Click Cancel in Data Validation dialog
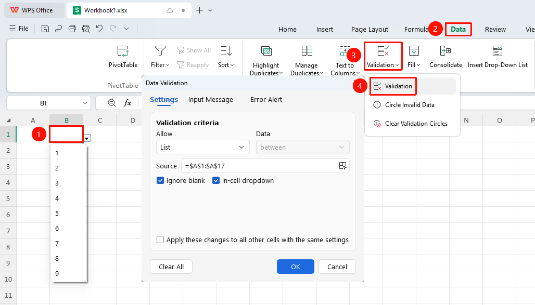This screenshot has height=305, width=535. [x=337, y=267]
